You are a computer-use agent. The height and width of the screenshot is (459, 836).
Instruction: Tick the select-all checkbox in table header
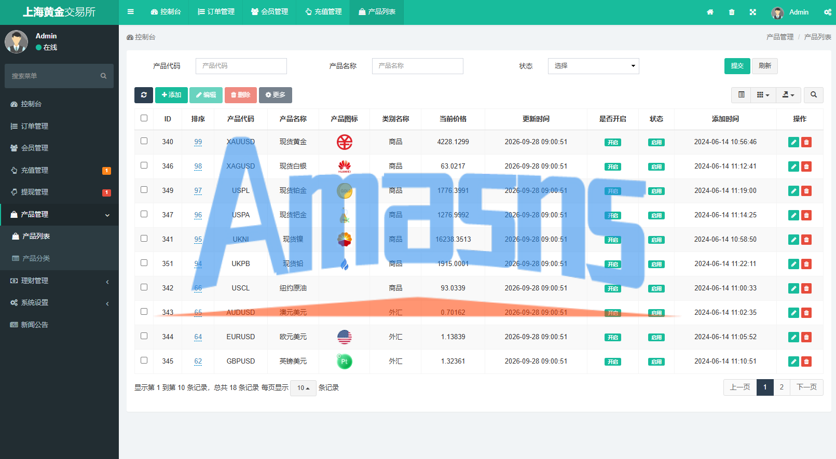click(144, 118)
